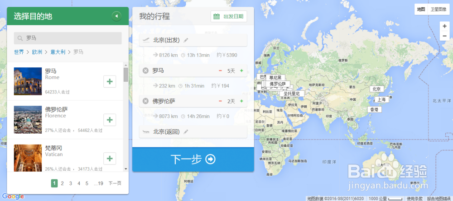Remove 罗马 from itinerary via X icon
Image resolution: width=453 pixels, height=201 pixels.
point(145,70)
